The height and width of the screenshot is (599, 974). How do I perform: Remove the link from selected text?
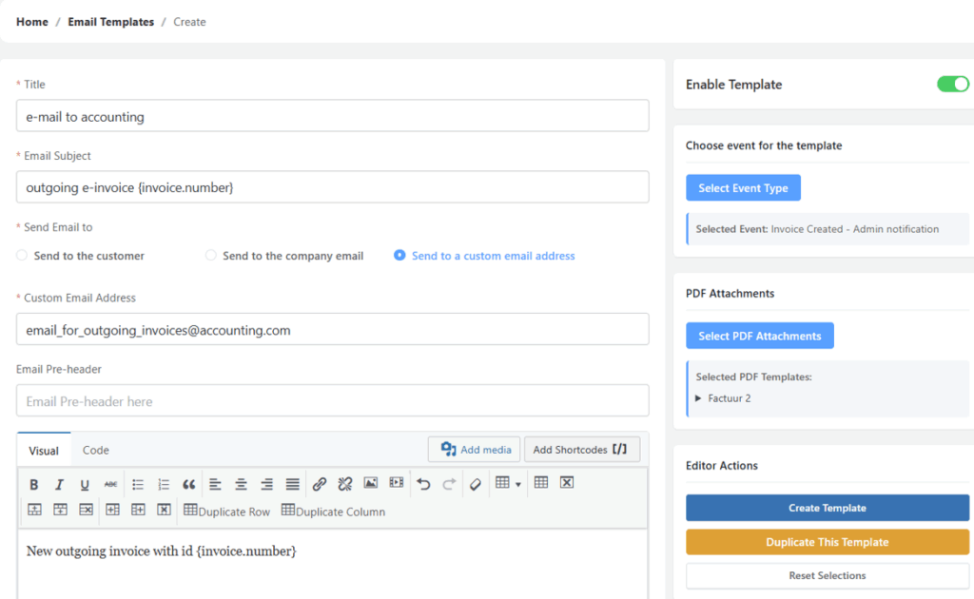(344, 483)
